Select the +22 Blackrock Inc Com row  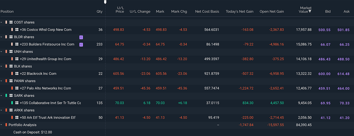pyautogui.click(x=177, y=73)
